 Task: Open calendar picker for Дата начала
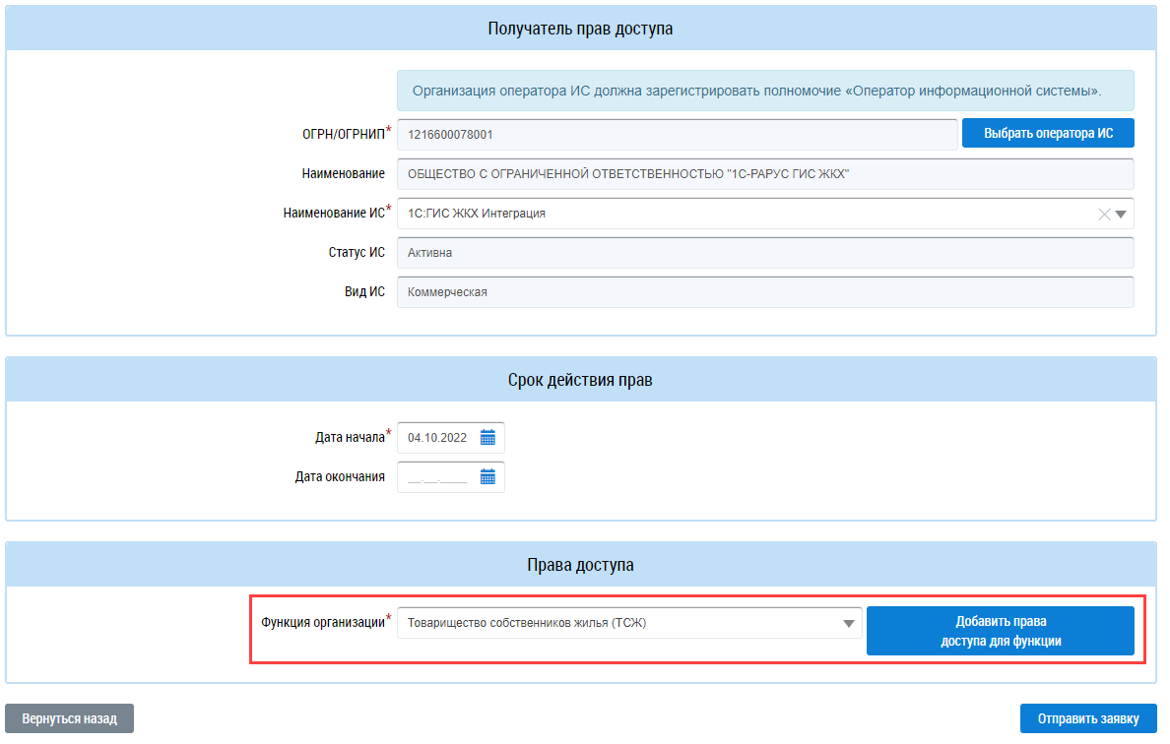[487, 438]
